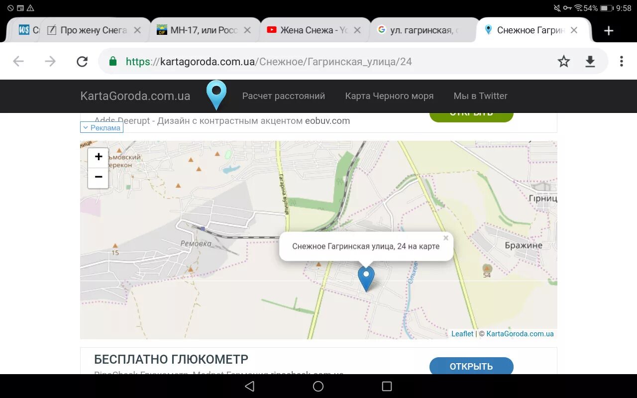Viewport: 637px width, 398px height.
Task: Tap the warning triangle notification icon
Action: (x=30, y=8)
